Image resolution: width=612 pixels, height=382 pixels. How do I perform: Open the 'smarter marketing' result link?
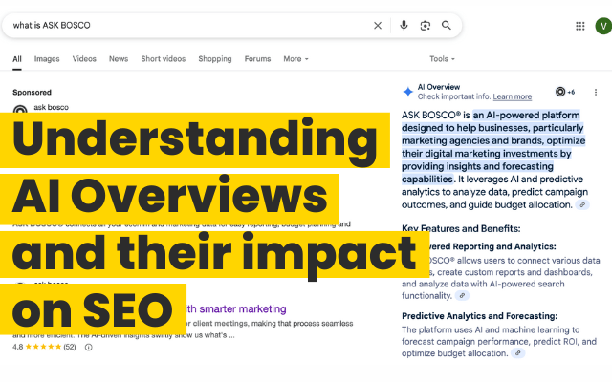[x=237, y=309]
